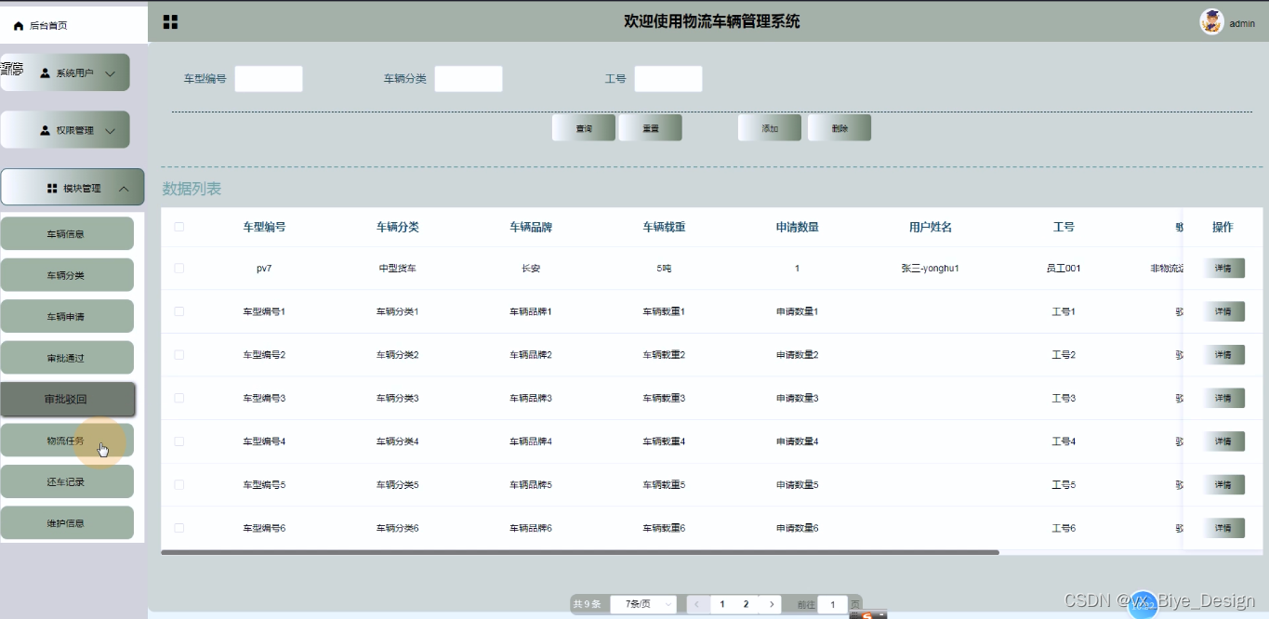Click the 车辆分类4 cell
This screenshot has height=619, width=1269.
point(398,441)
